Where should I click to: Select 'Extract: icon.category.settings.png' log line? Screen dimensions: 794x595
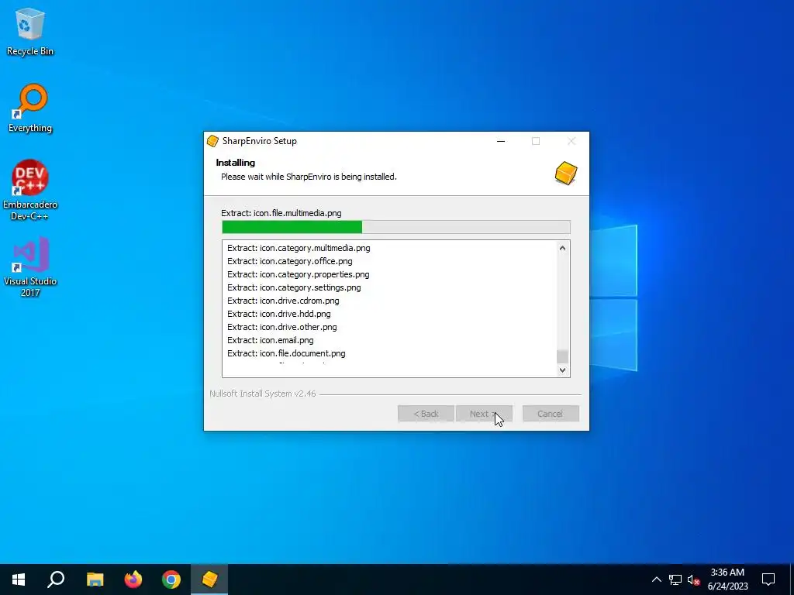[x=294, y=287]
